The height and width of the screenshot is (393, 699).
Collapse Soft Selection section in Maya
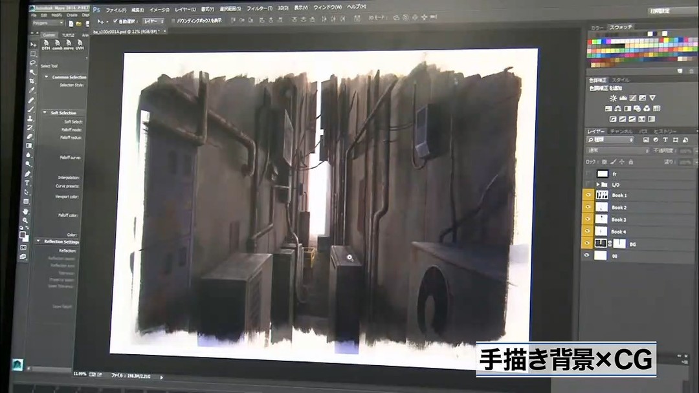tap(45, 112)
